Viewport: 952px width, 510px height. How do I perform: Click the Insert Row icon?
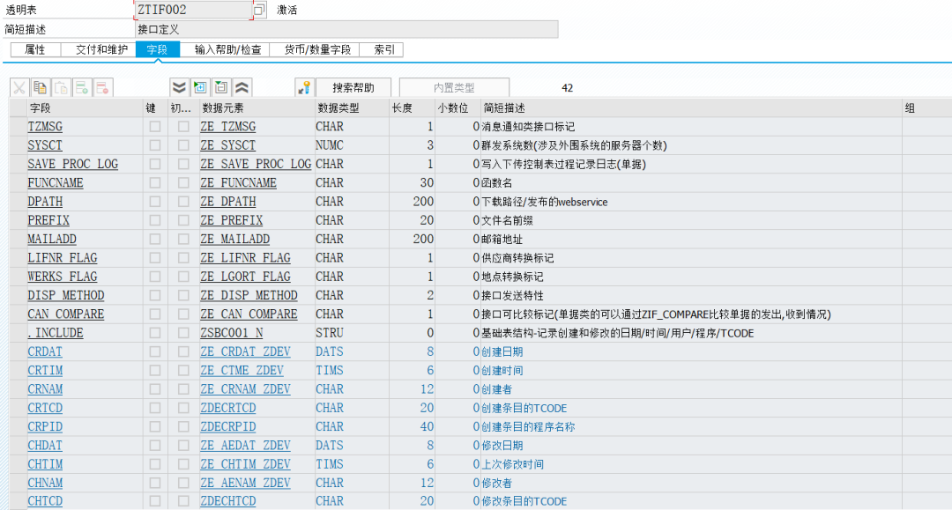coord(81,88)
